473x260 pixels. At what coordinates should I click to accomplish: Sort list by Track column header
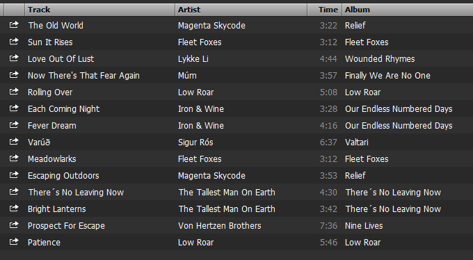click(100, 10)
